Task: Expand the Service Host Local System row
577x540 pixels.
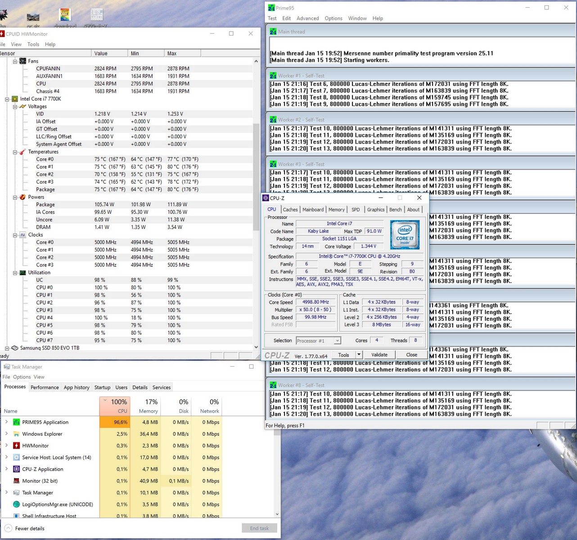Action: (x=6, y=457)
